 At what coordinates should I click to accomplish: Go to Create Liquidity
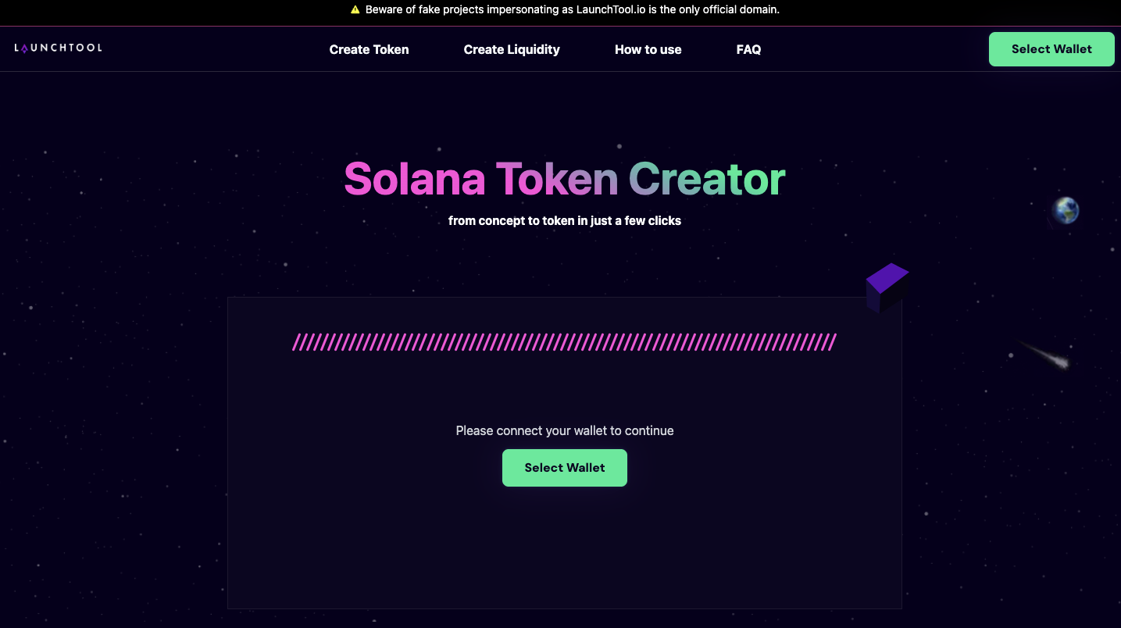(x=512, y=49)
